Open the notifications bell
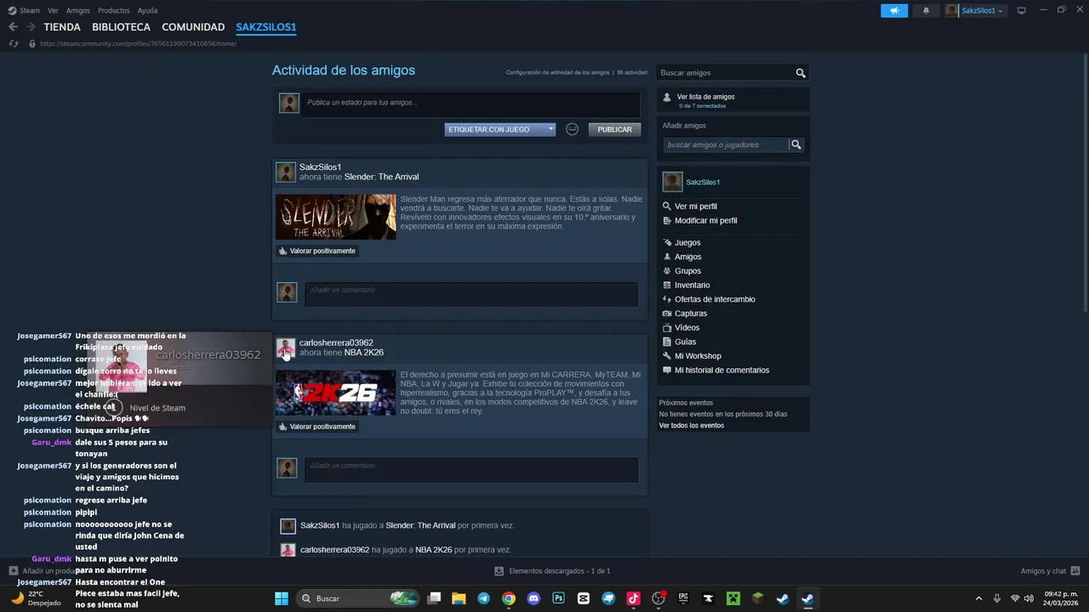Image resolution: width=1089 pixels, height=612 pixels. click(x=926, y=10)
